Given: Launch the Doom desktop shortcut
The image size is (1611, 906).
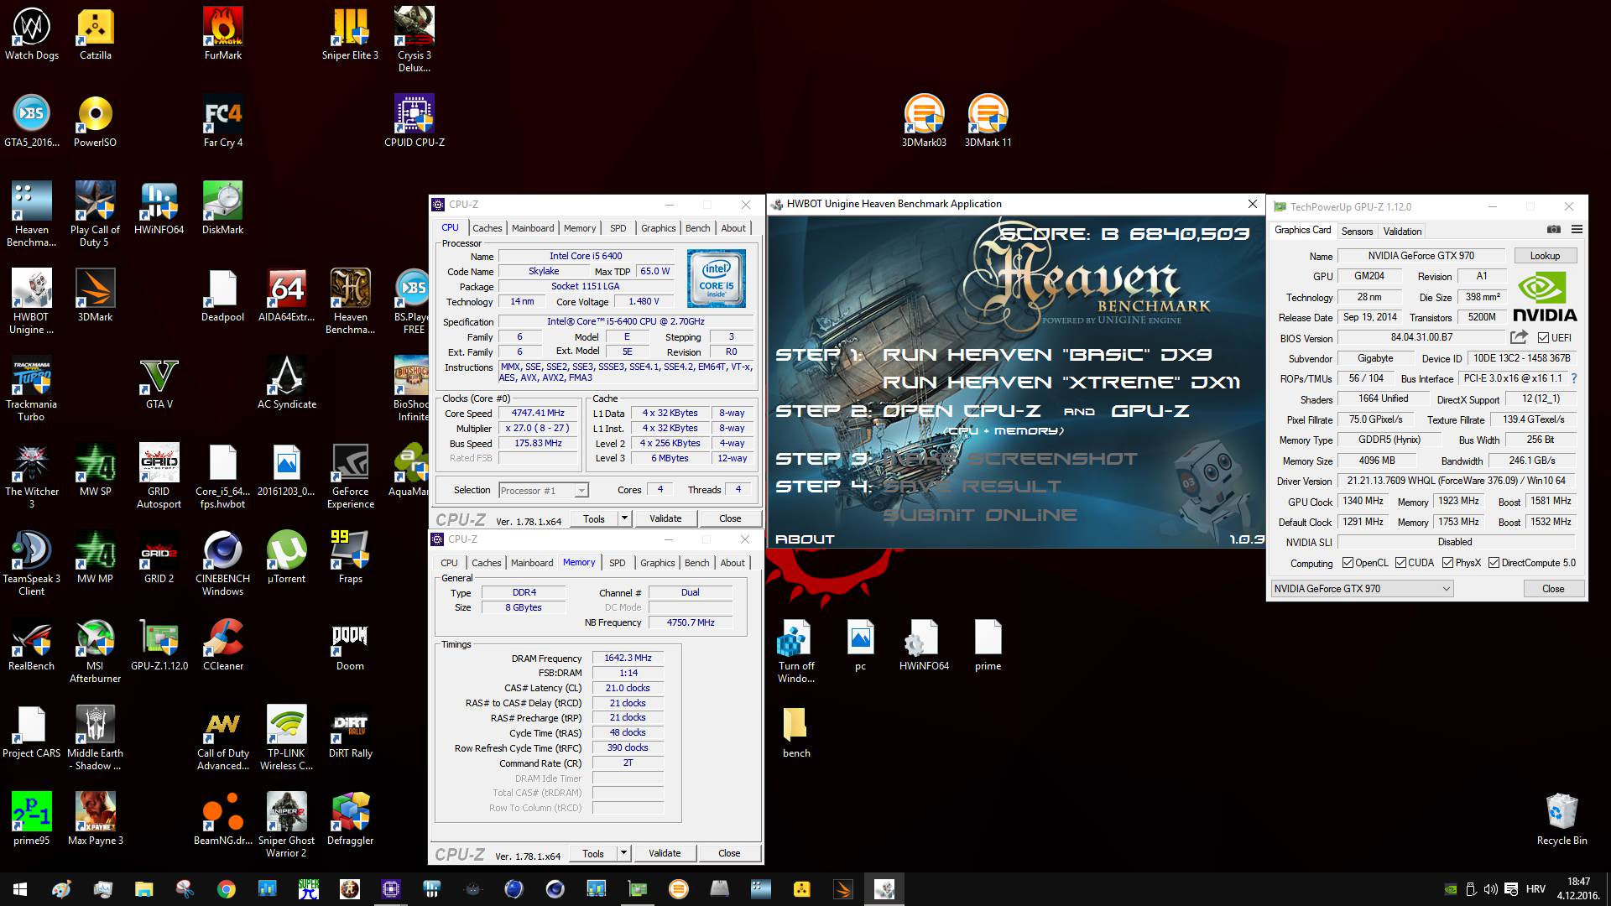Looking at the screenshot, I should click(x=350, y=644).
